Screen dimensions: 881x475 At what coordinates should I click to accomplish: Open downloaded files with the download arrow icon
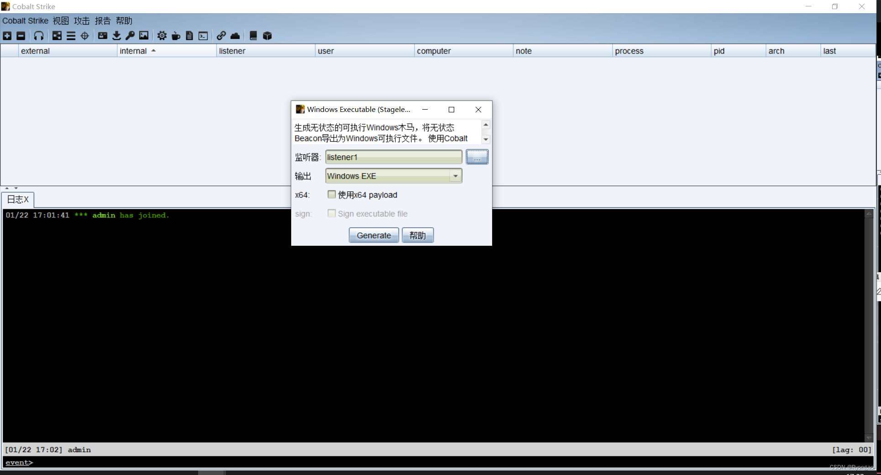[x=116, y=36]
